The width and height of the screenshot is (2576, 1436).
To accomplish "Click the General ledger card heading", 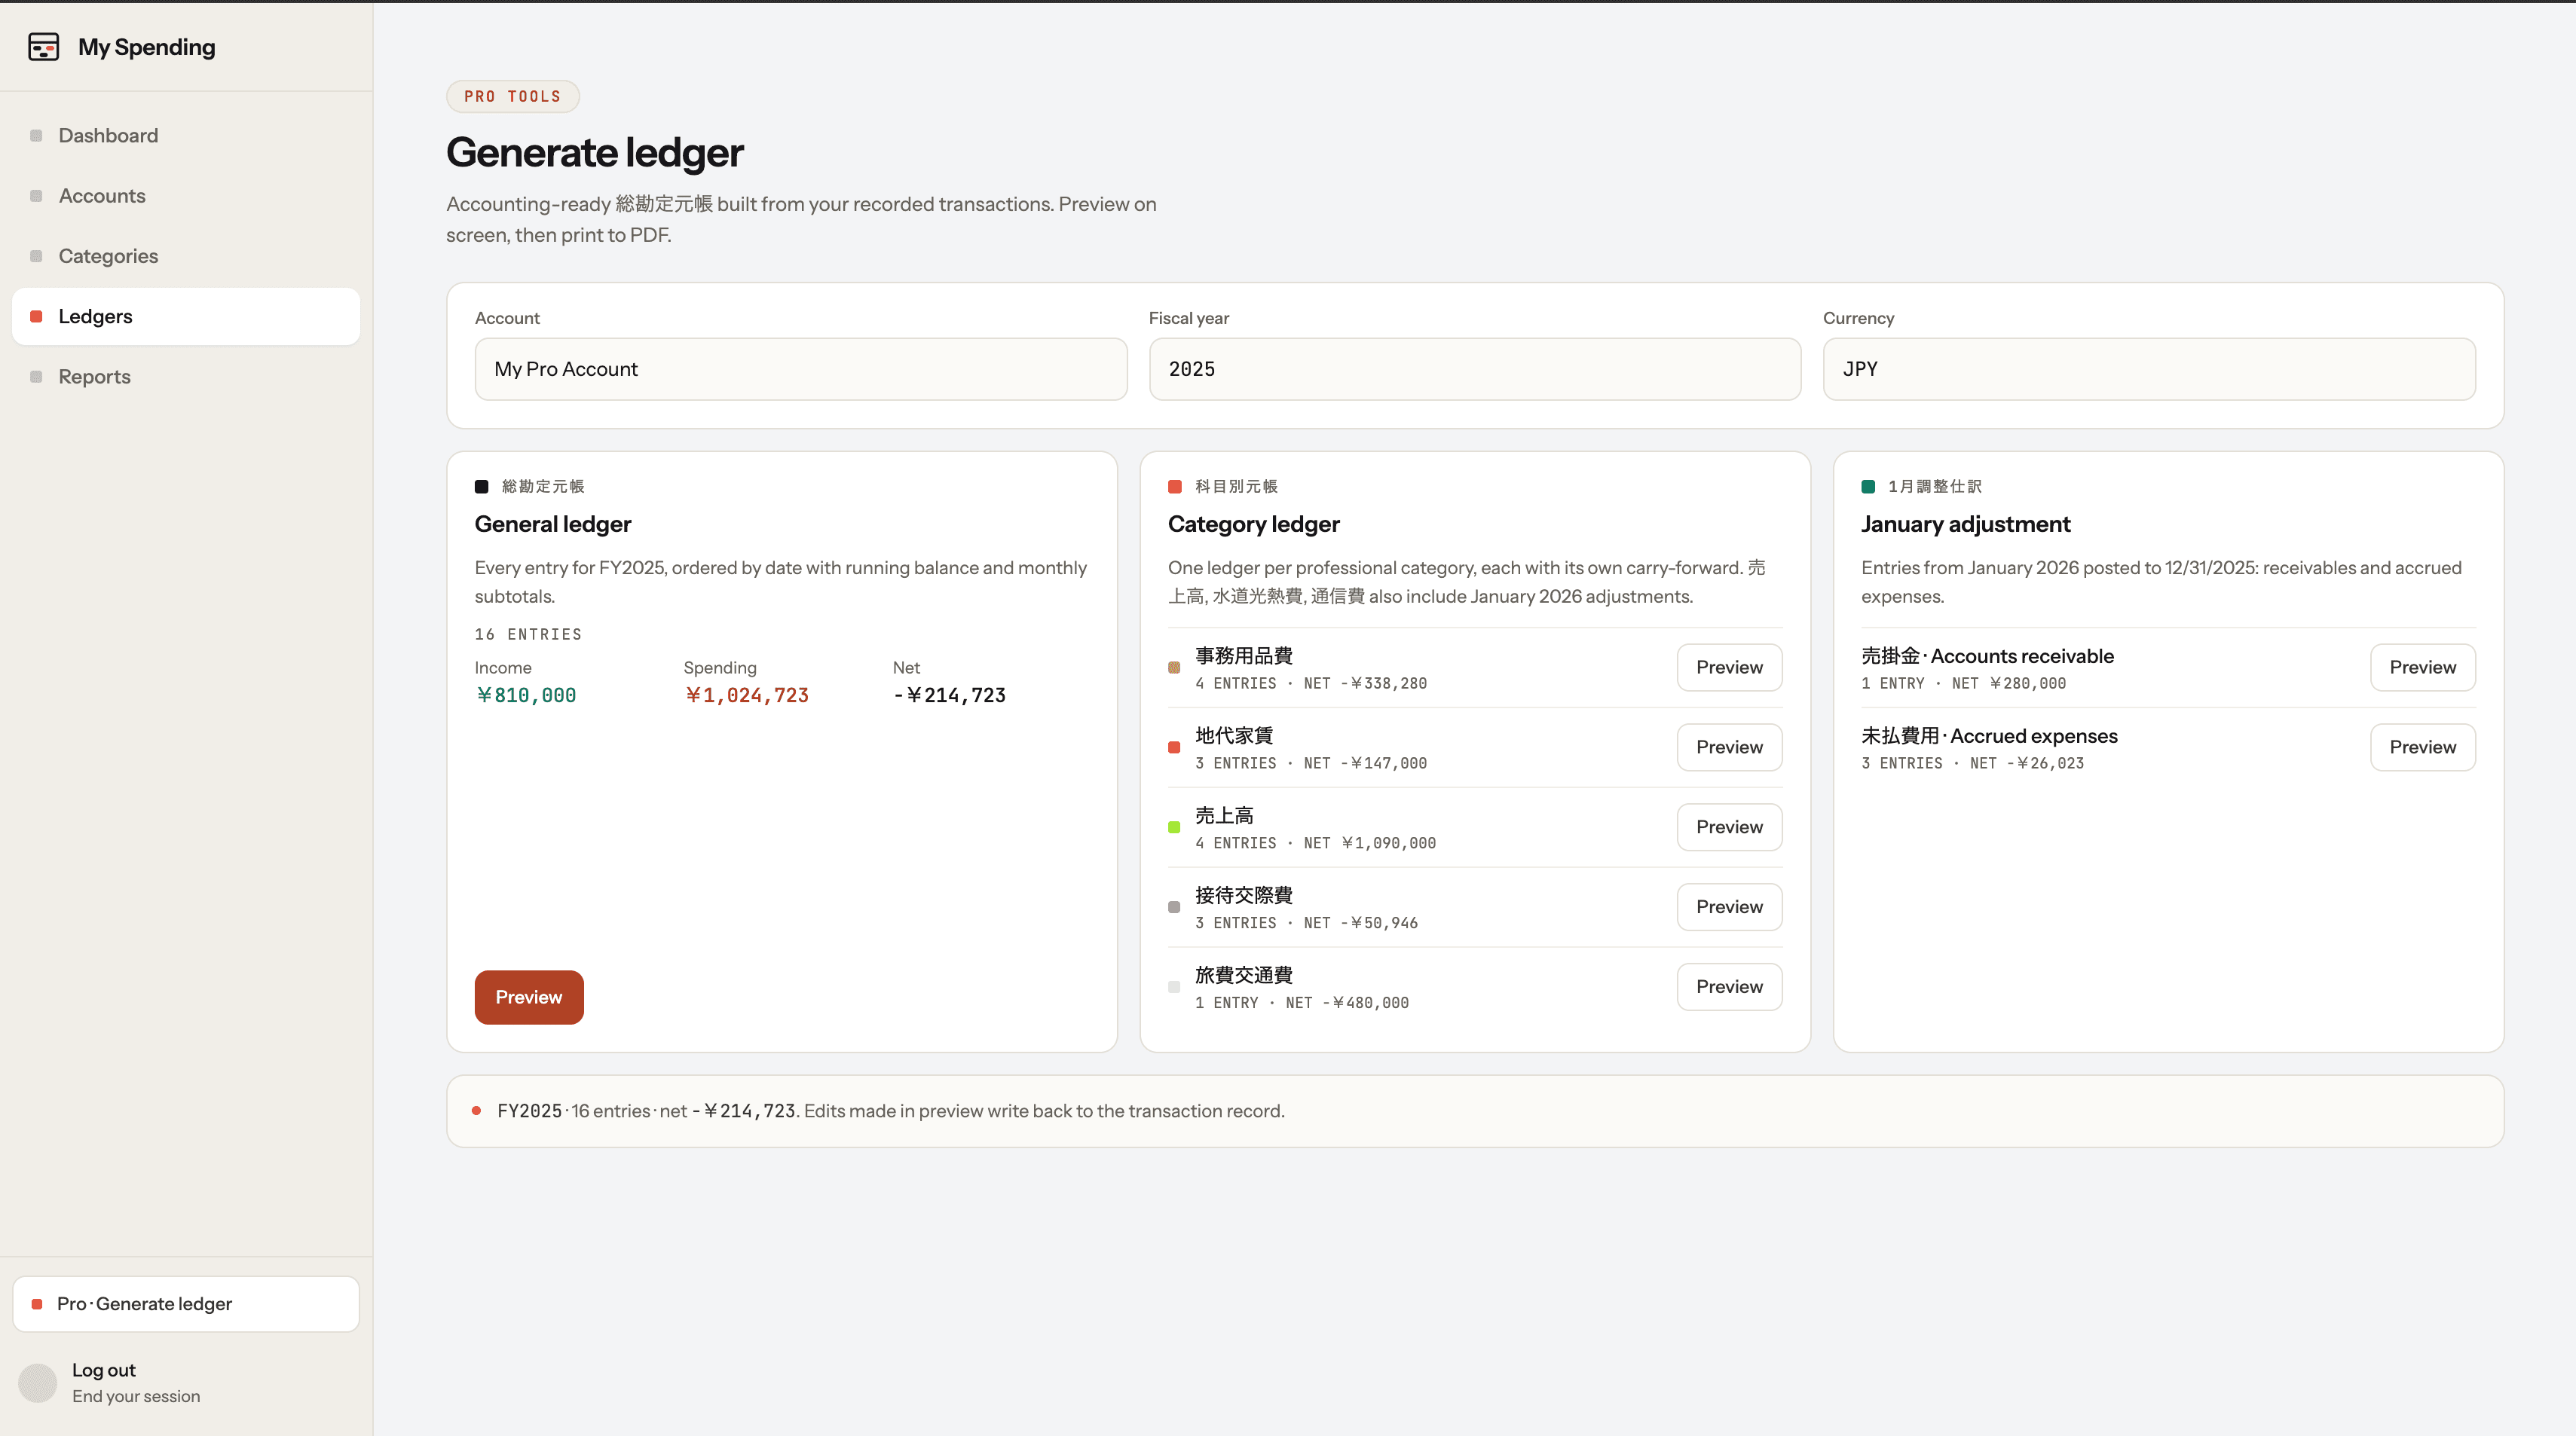I will tap(553, 524).
